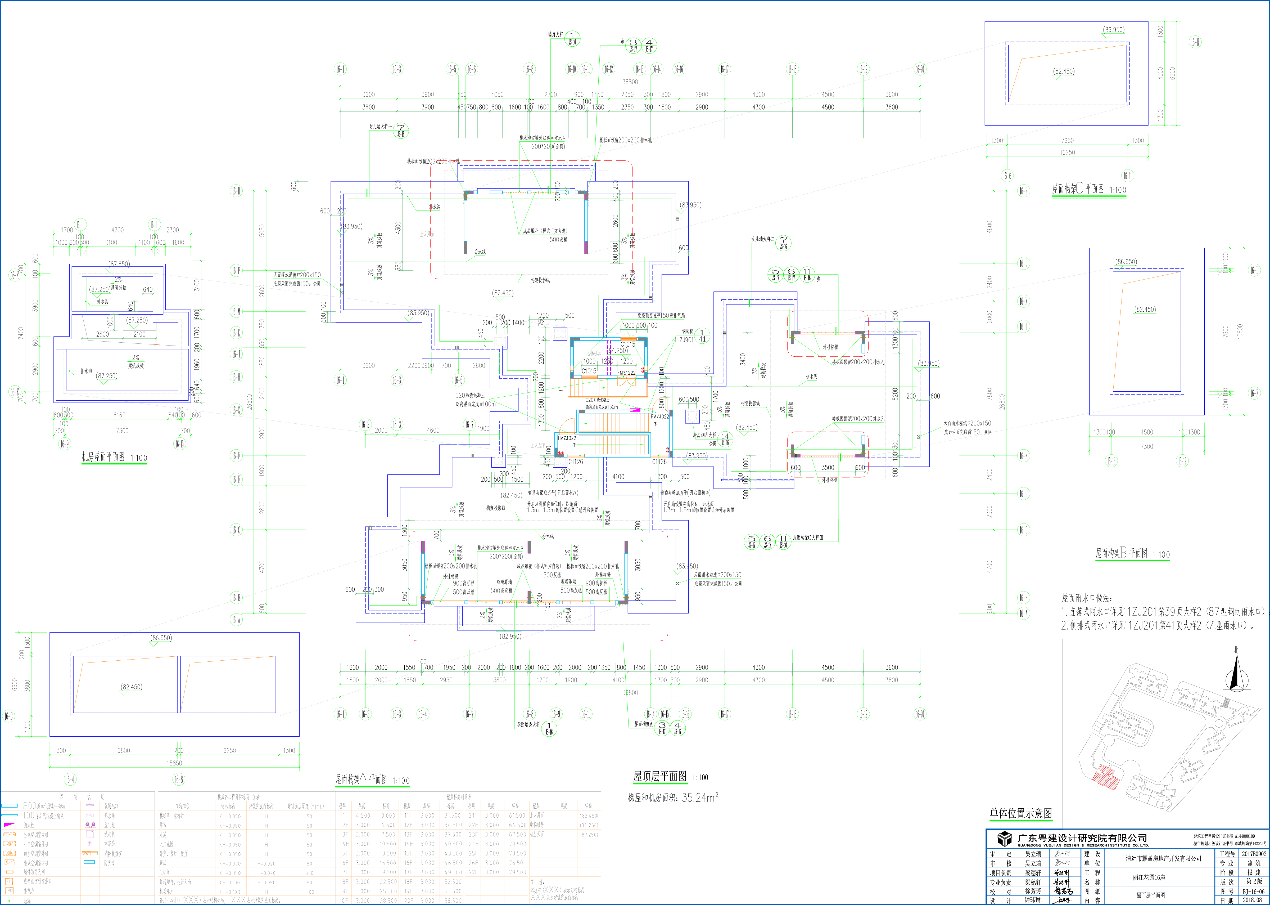Screen dimensions: 1270x905
Task: Click the 梯屋和机房面积 35.24m² text
Action: (672, 798)
